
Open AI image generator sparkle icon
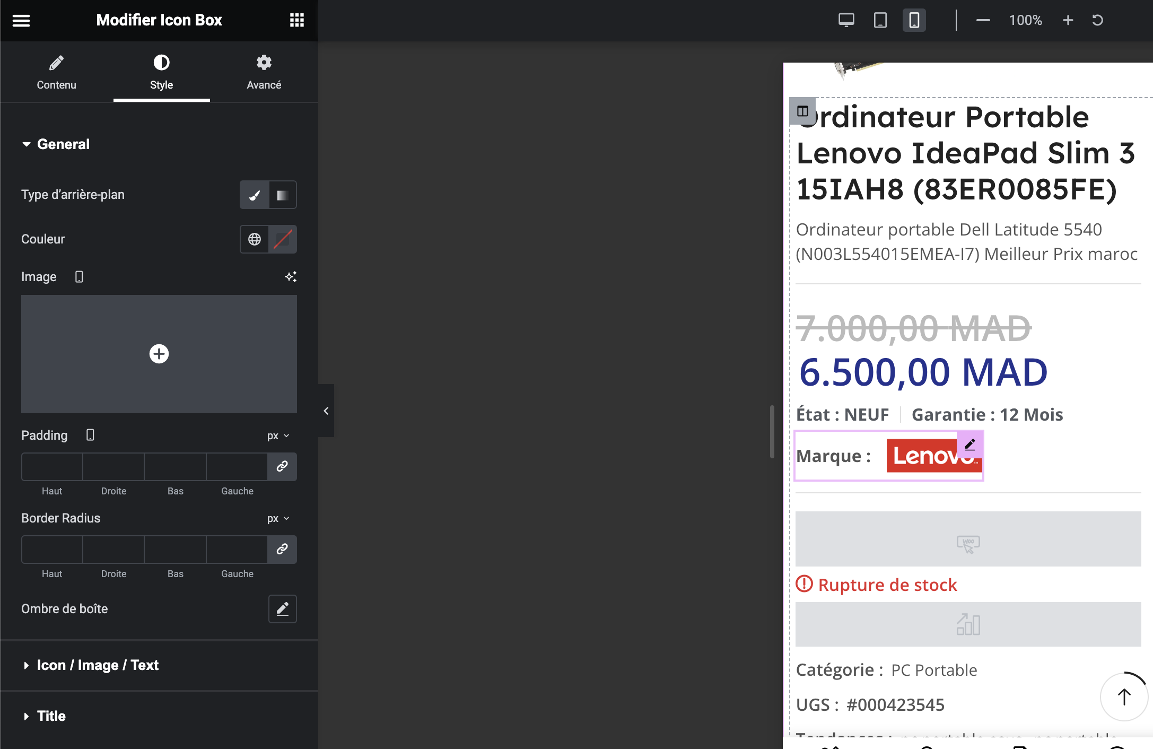(x=291, y=277)
